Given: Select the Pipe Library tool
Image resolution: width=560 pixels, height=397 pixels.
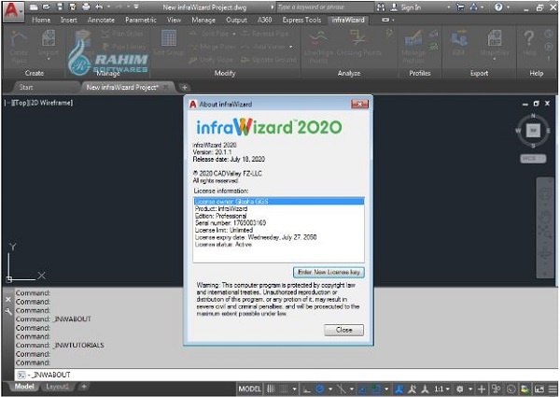Looking at the screenshot, I should [x=124, y=47].
